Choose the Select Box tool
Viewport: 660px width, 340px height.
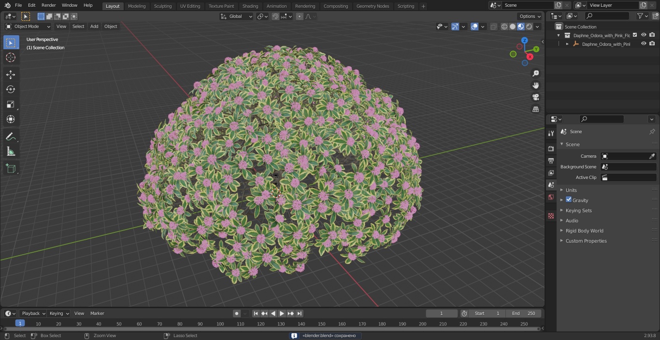coord(11,43)
